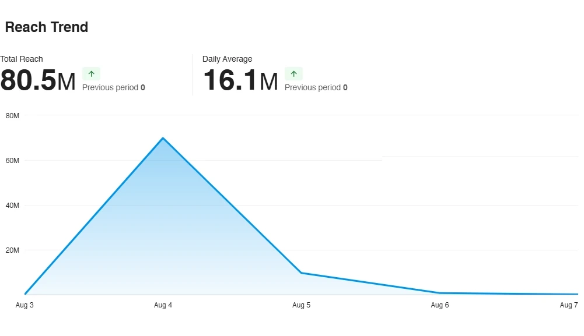The image size is (584, 336).
Task: Click the 80M y-axis label
Action: (12, 115)
